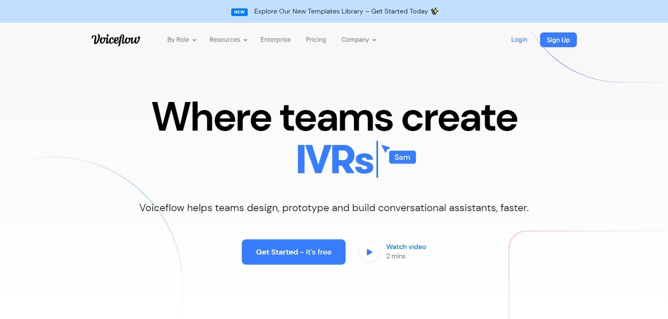Click the NEW badge in the banner
This screenshot has width=668, height=319.
239,12
